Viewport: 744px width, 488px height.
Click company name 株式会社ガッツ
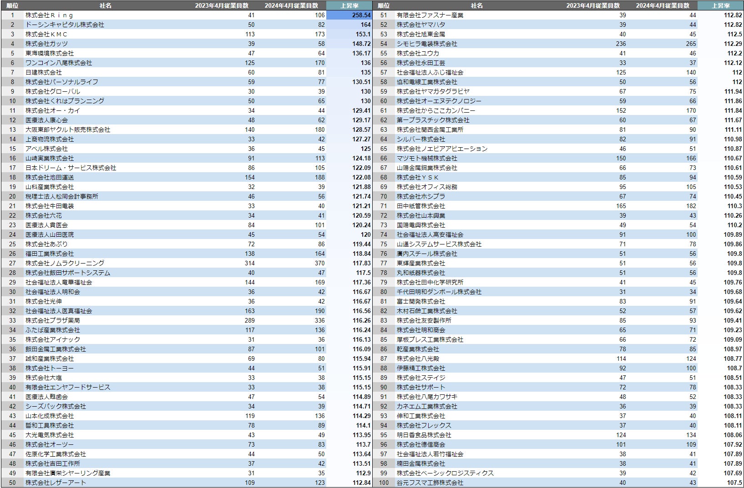pos(46,44)
